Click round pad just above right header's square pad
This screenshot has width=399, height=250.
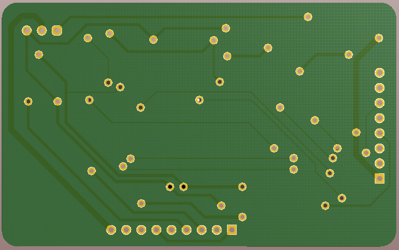pyautogui.click(x=380, y=163)
